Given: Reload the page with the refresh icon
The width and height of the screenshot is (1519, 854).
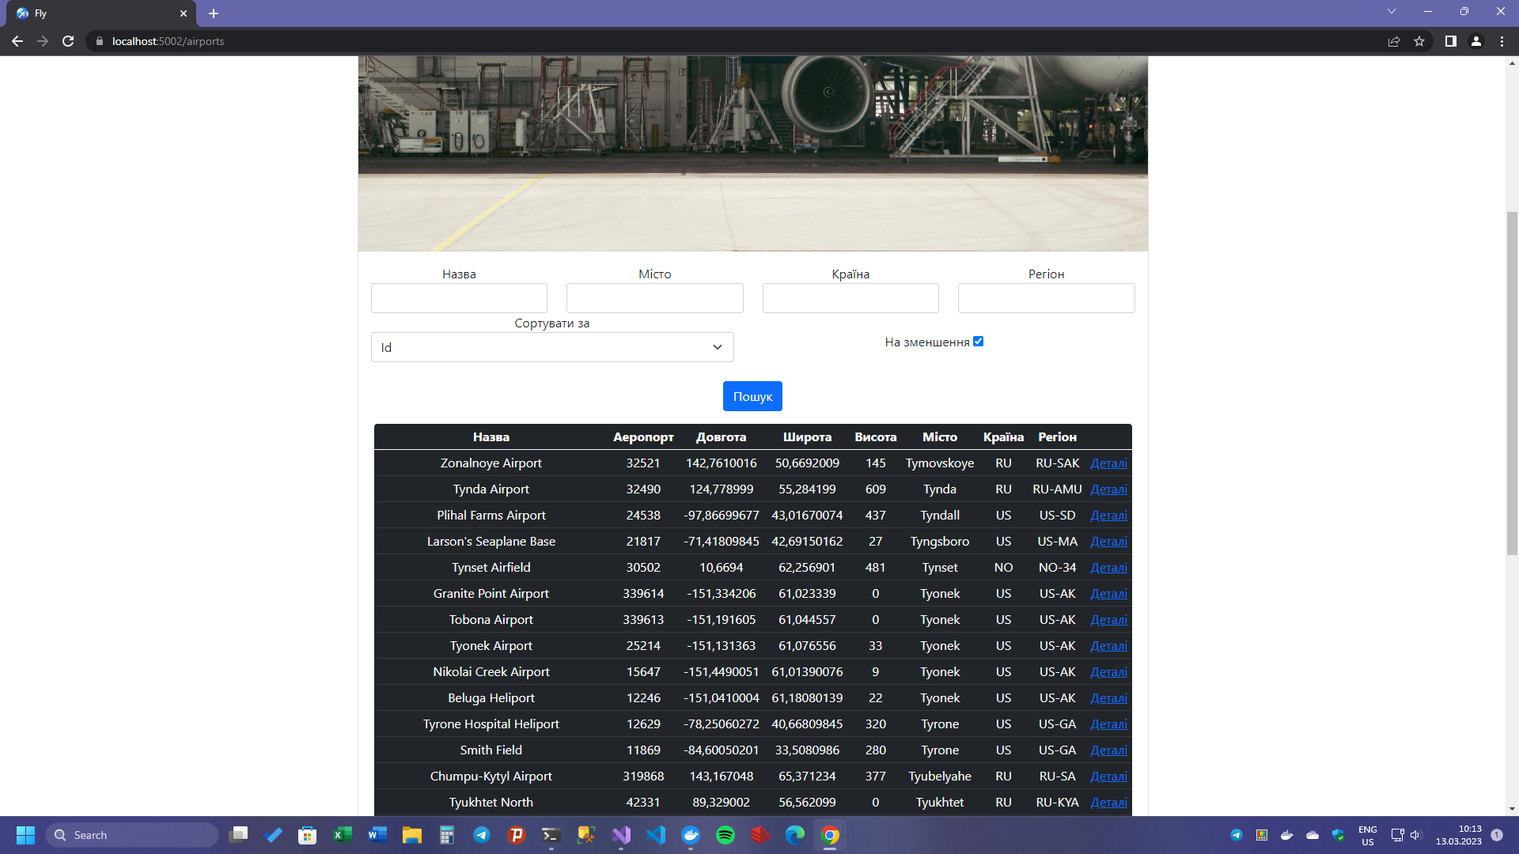Looking at the screenshot, I should tap(68, 41).
